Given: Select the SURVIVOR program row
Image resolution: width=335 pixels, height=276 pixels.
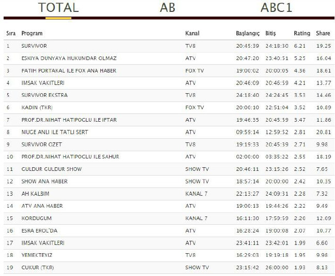Looking at the screenshot, I should [34, 46].
